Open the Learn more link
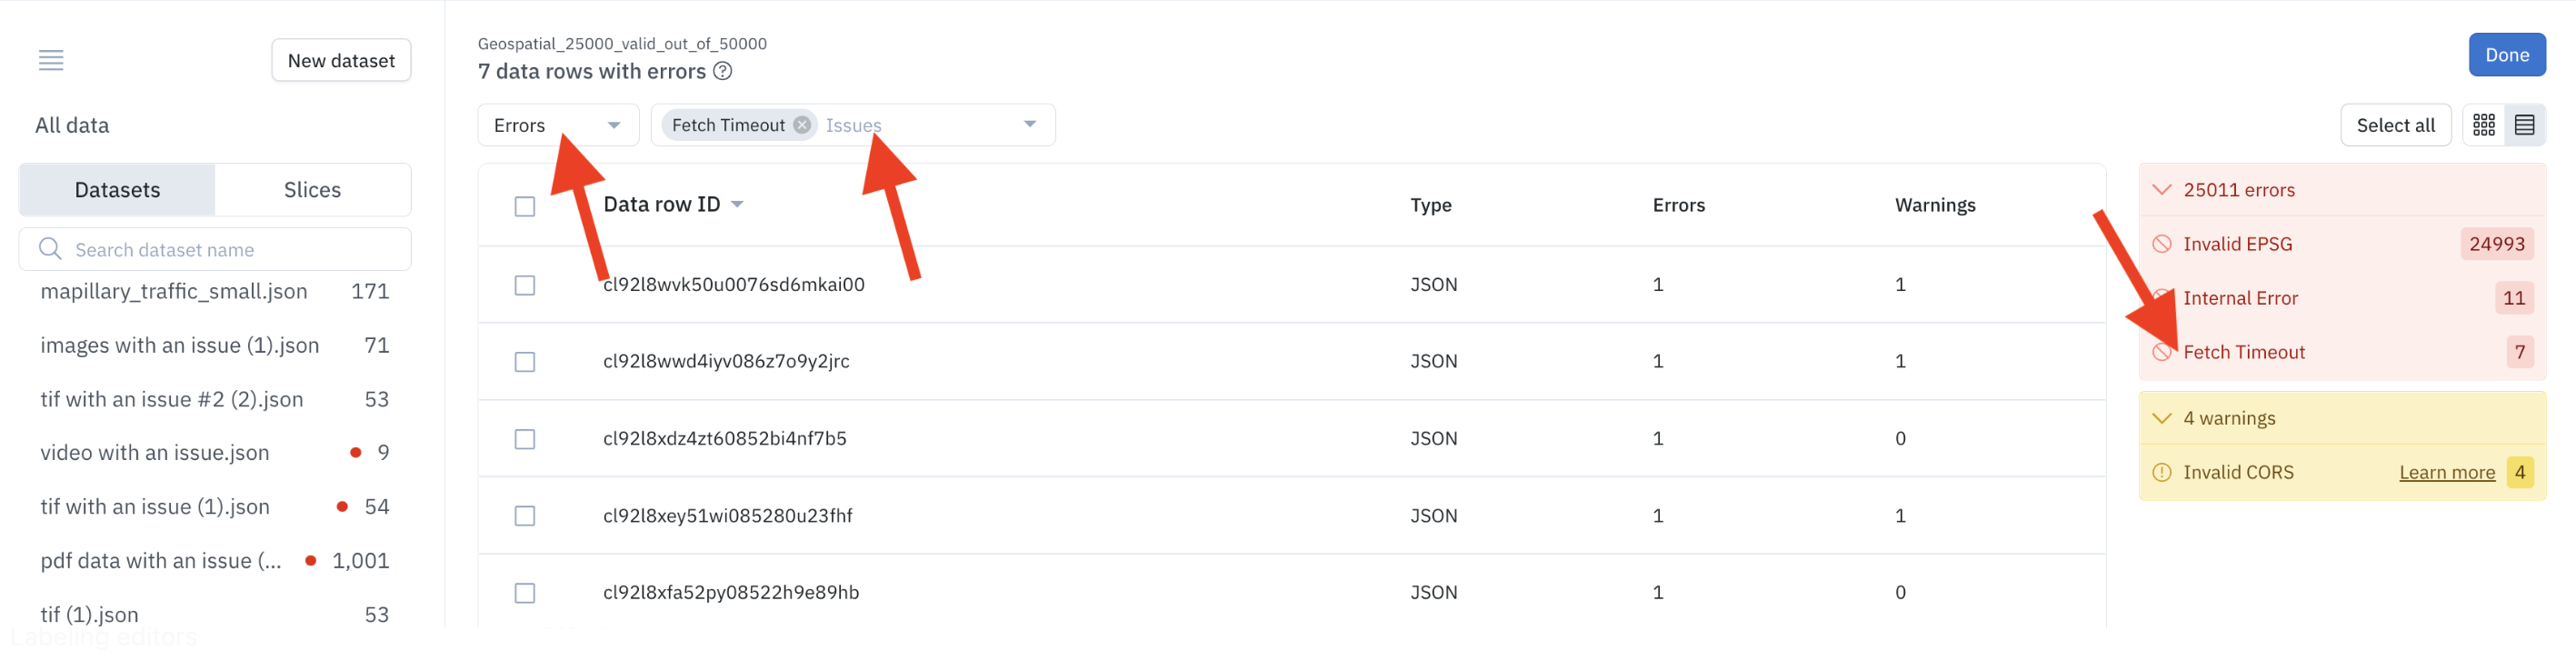The height and width of the screenshot is (671, 2576). (x=2446, y=472)
